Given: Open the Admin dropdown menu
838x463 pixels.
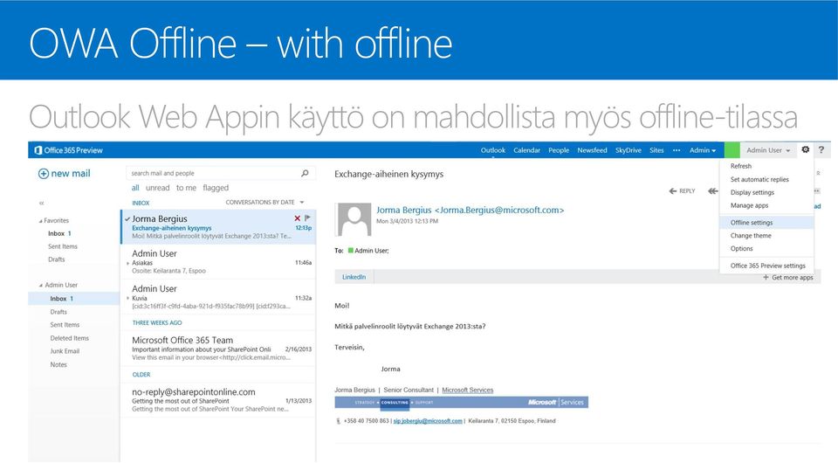Looking at the screenshot, I should pyautogui.click(x=702, y=150).
